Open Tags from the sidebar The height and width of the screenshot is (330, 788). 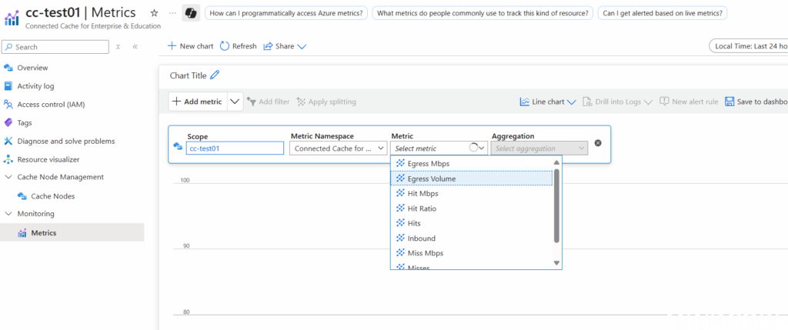(x=25, y=122)
